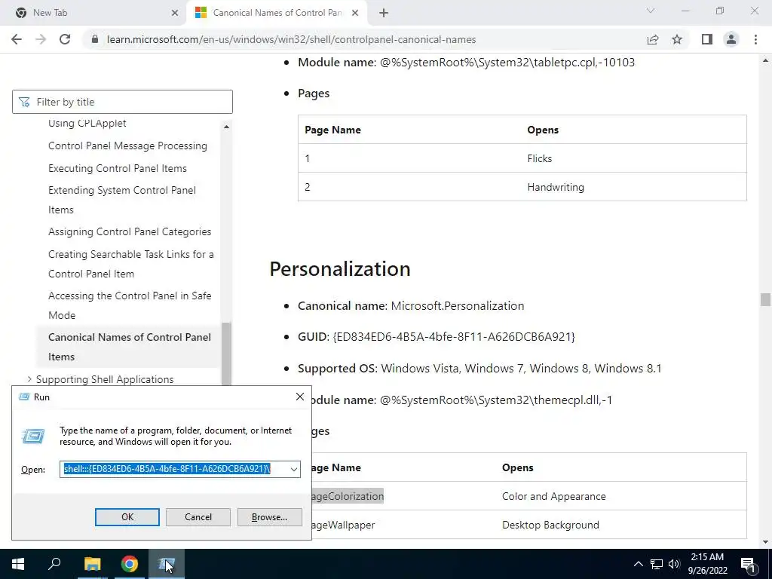Focus the Filter by title box
The image size is (772, 579).
point(122,102)
